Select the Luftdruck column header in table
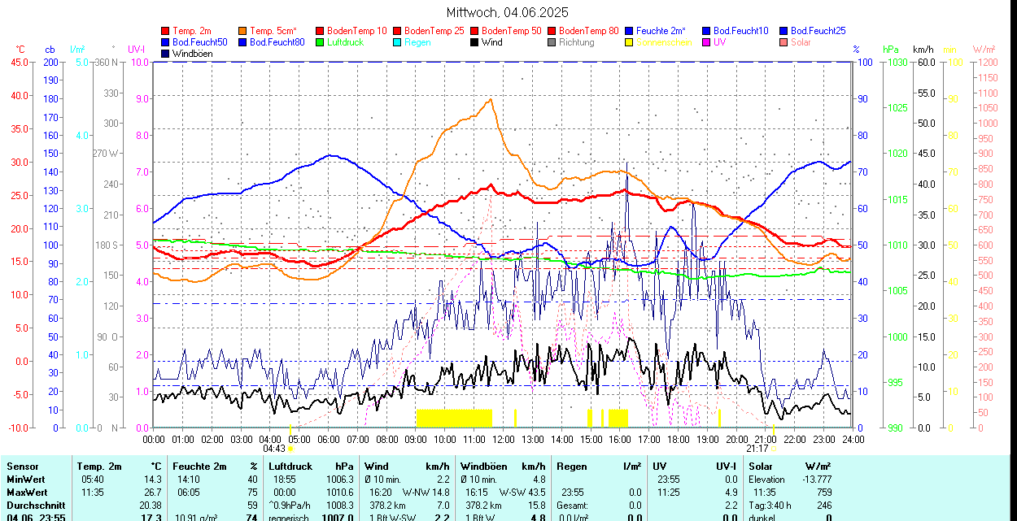Viewport: 1017px width, 521px height. [289, 467]
